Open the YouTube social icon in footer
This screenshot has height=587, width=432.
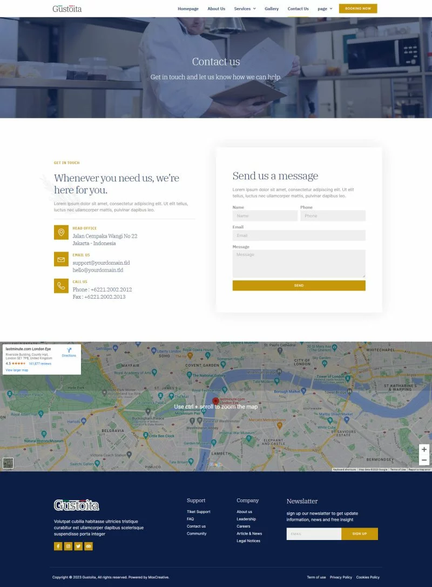pyautogui.click(x=89, y=546)
